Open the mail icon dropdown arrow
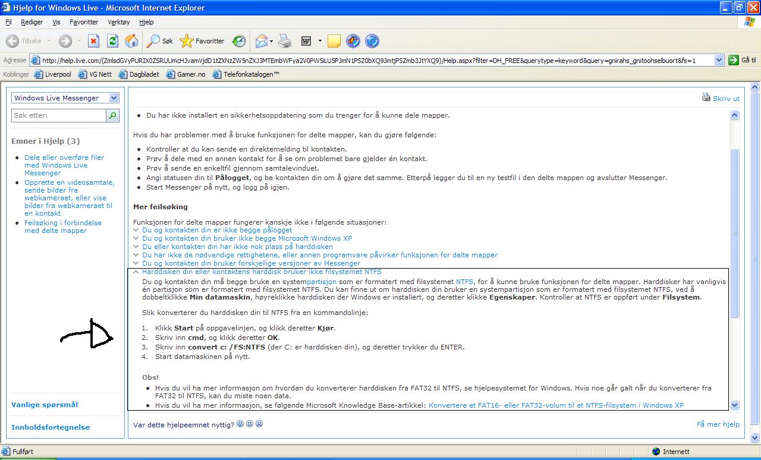 [x=272, y=41]
